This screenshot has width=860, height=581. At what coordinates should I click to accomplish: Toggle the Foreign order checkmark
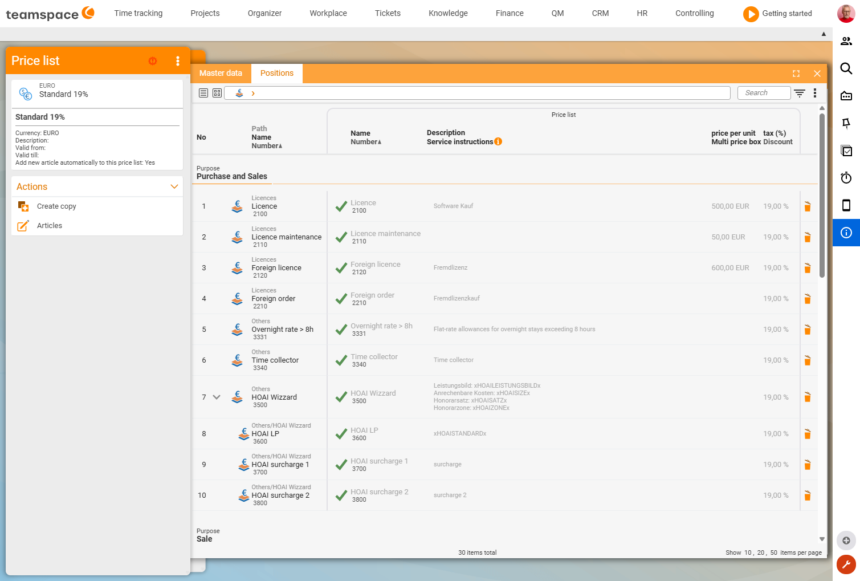point(341,299)
